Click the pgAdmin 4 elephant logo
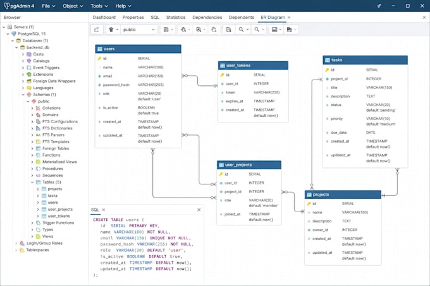 6,6
